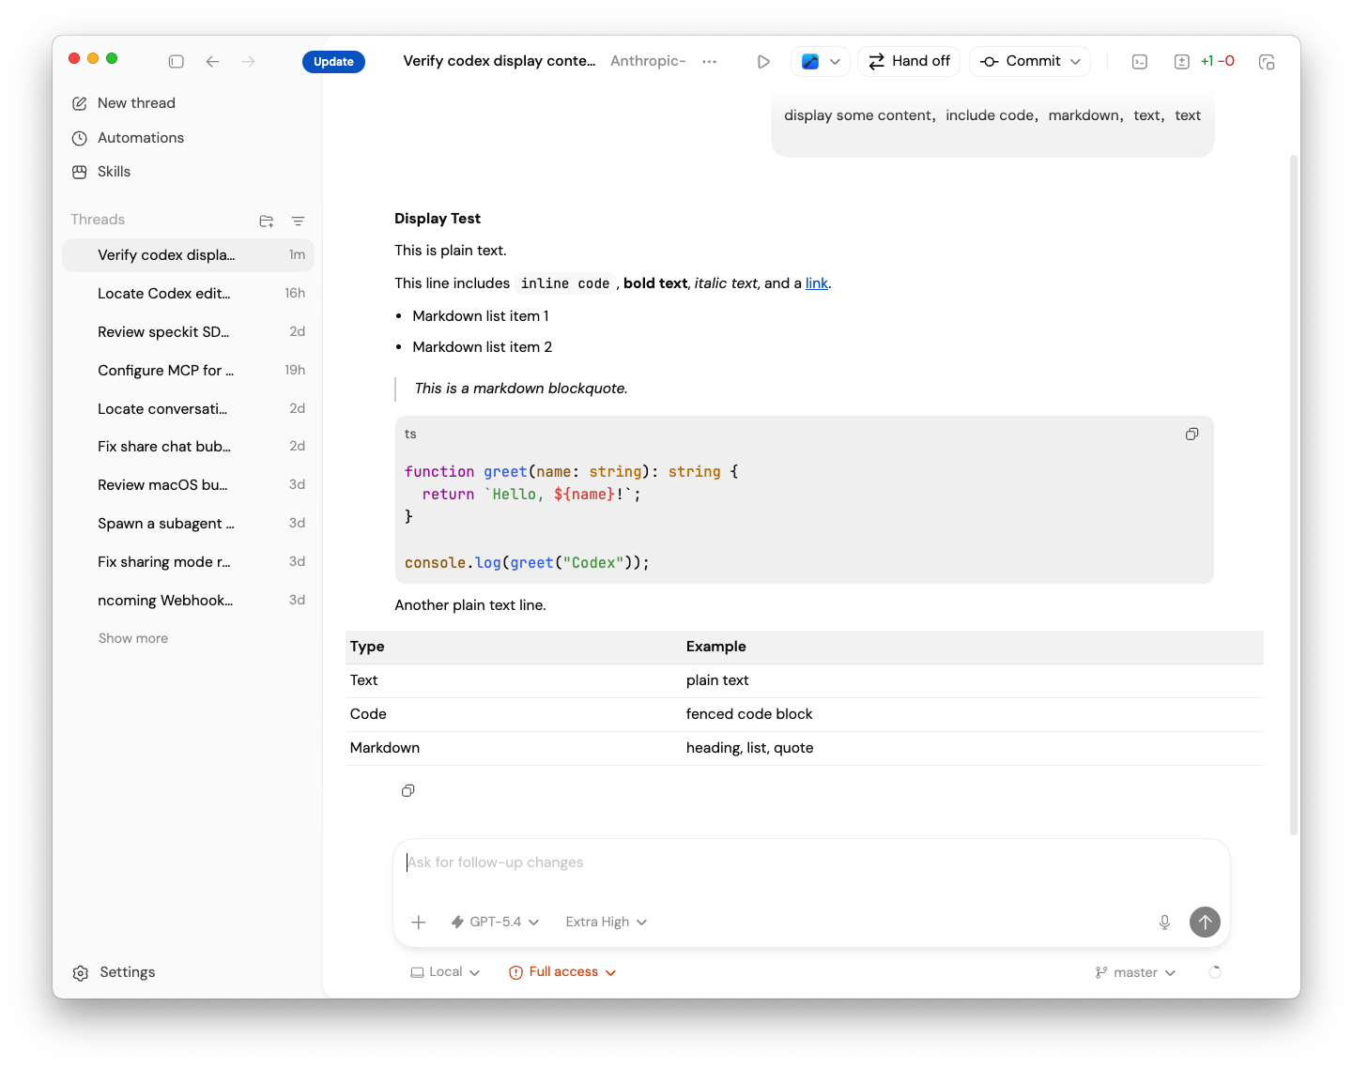Open the 'Spawn a subagent ...' thread
This screenshot has width=1353, height=1068.
(188, 524)
